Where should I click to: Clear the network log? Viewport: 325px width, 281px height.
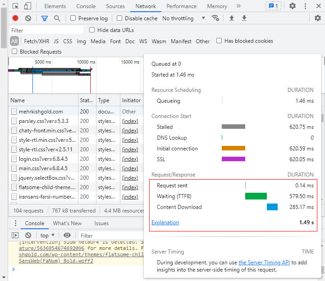(28, 18)
